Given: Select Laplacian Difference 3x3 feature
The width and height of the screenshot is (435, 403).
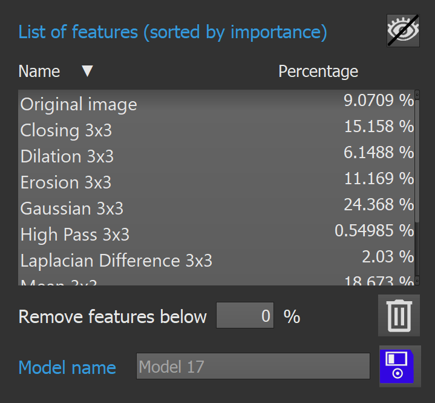Looking at the screenshot, I should tap(217, 261).
